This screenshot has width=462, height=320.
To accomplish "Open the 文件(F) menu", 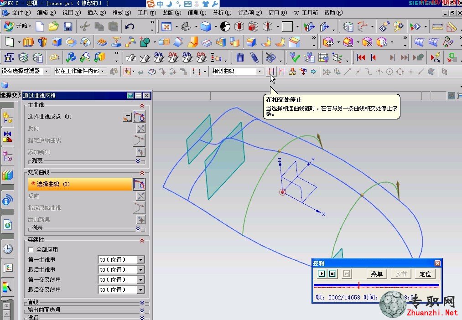I will tap(21, 13).
